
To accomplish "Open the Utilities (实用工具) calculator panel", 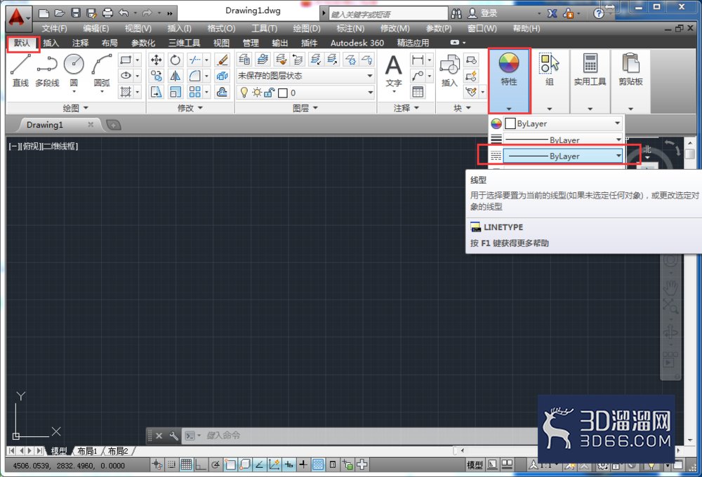I will click(590, 81).
